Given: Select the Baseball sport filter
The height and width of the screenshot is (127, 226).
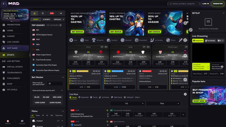Looking at the screenshot, I should tap(126, 40).
